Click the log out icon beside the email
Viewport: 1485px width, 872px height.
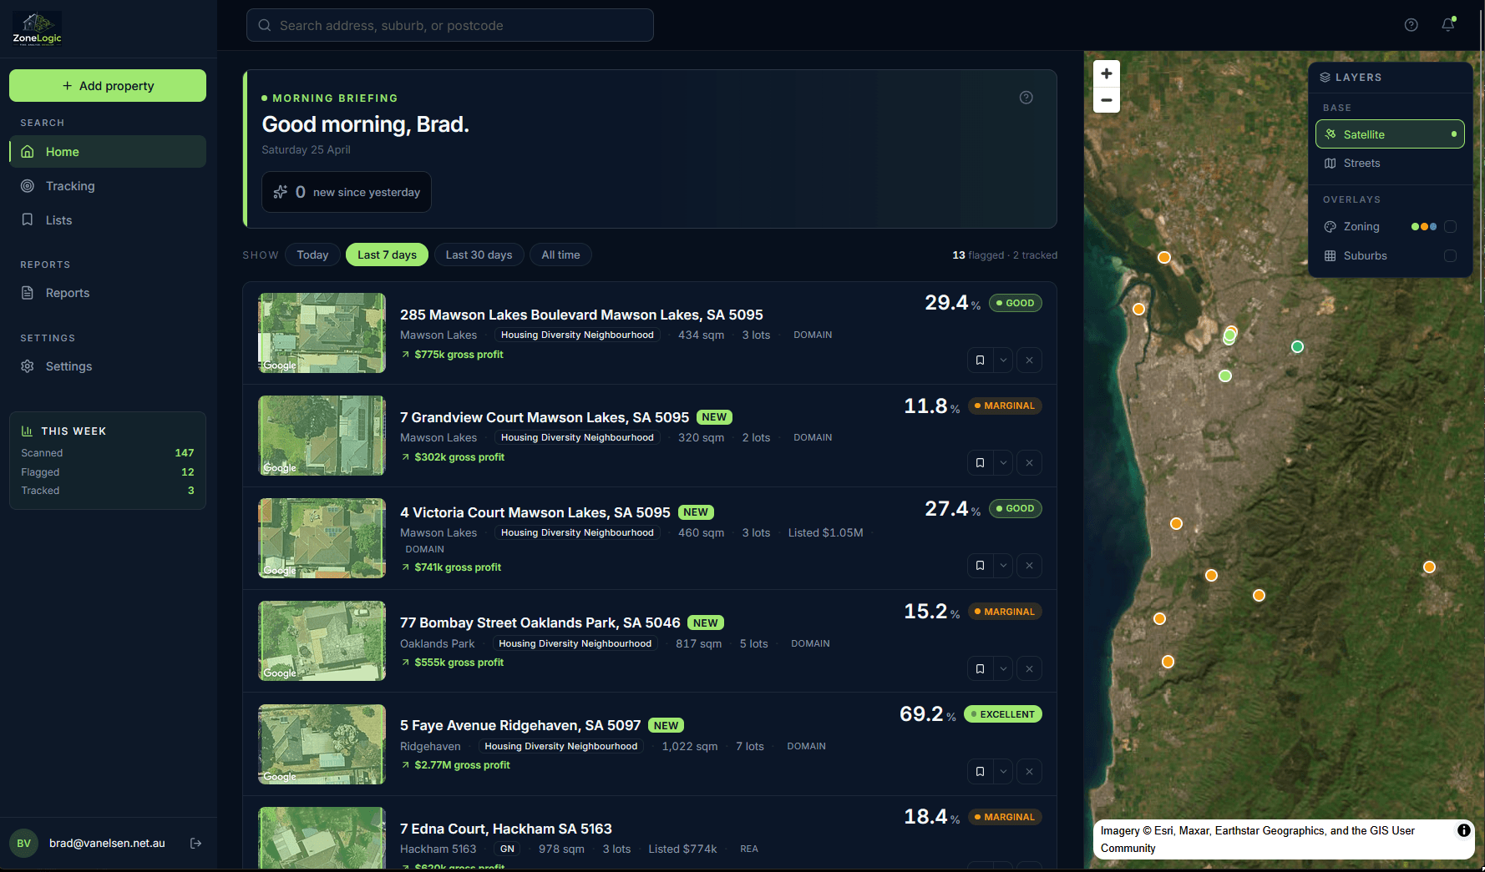[x=195, y=843]
